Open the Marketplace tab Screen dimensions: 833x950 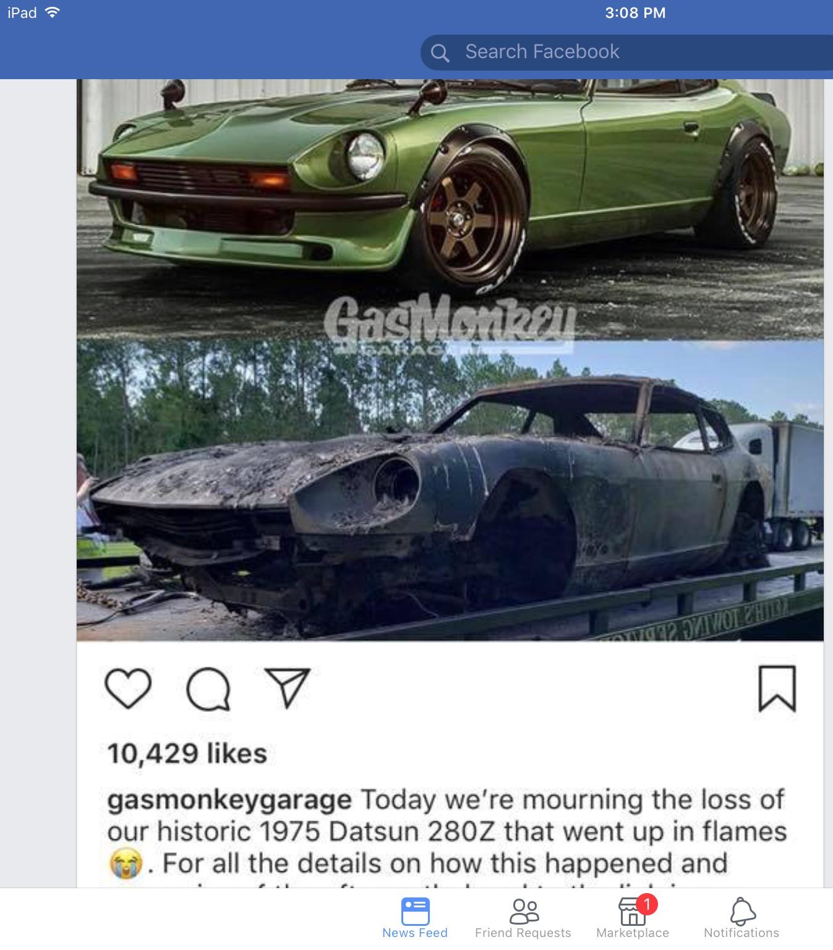[x=633, y=918]
